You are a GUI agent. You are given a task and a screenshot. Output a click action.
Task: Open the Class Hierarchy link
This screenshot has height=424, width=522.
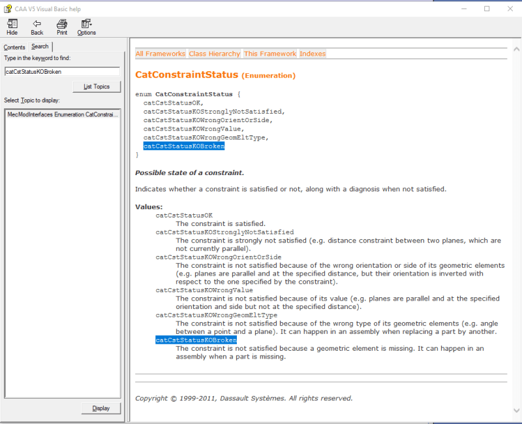(x=215, y=54)
